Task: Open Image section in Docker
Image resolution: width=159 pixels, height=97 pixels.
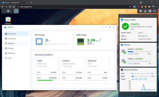Action: pos(16,48)
